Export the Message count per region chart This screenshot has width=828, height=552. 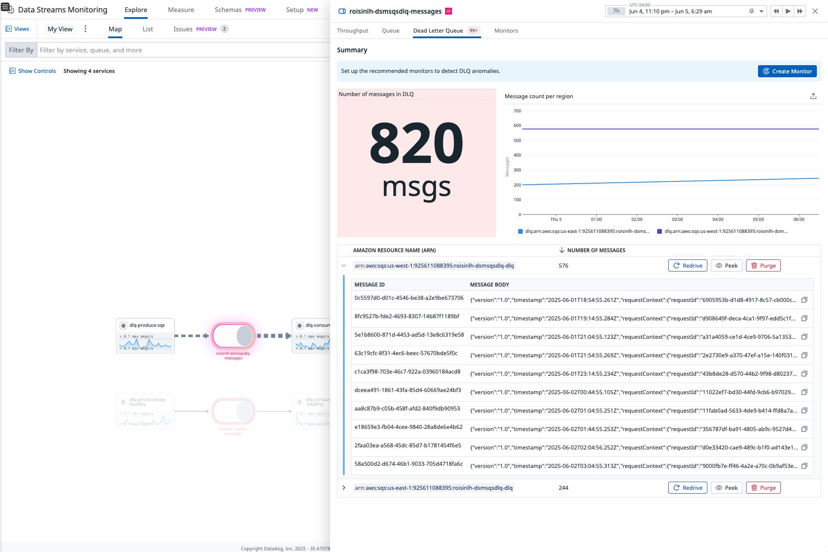(813, 96)
